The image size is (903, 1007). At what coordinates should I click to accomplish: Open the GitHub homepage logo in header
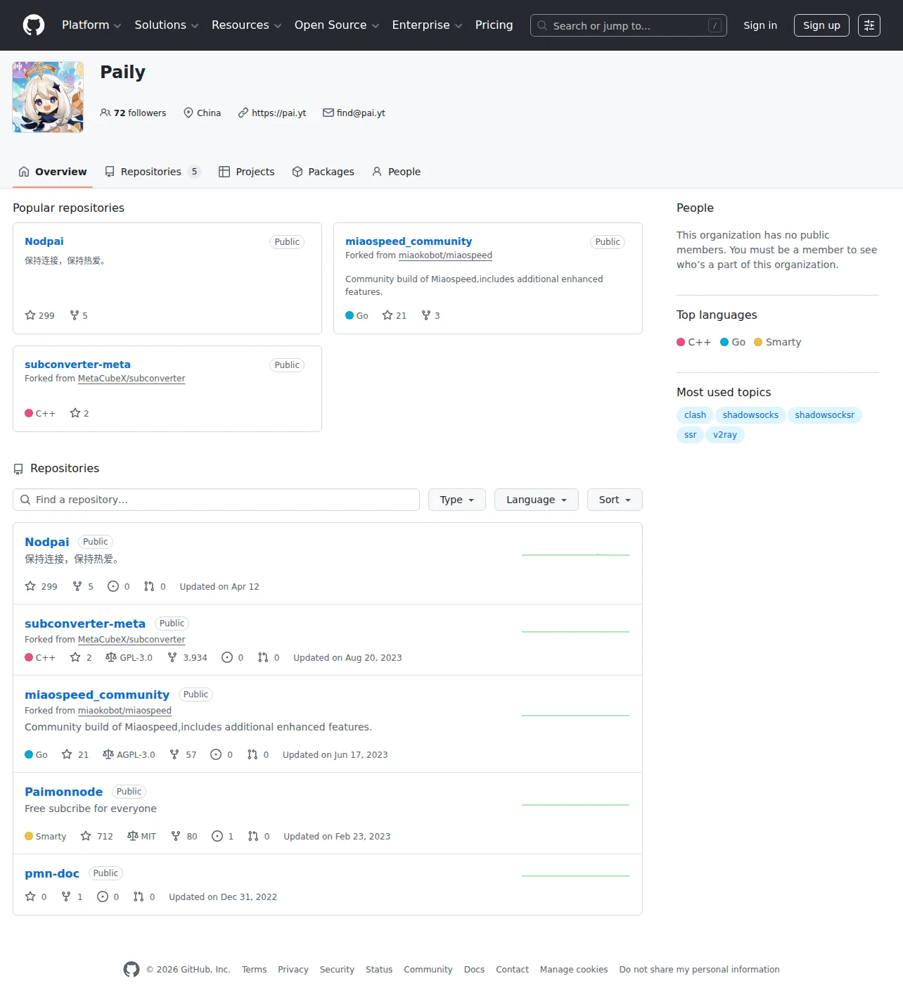pyautogui.click(x=34, y=25)
